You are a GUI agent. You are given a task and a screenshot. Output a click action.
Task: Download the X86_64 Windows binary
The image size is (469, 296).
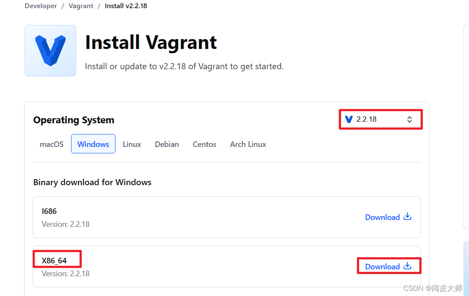388,266
